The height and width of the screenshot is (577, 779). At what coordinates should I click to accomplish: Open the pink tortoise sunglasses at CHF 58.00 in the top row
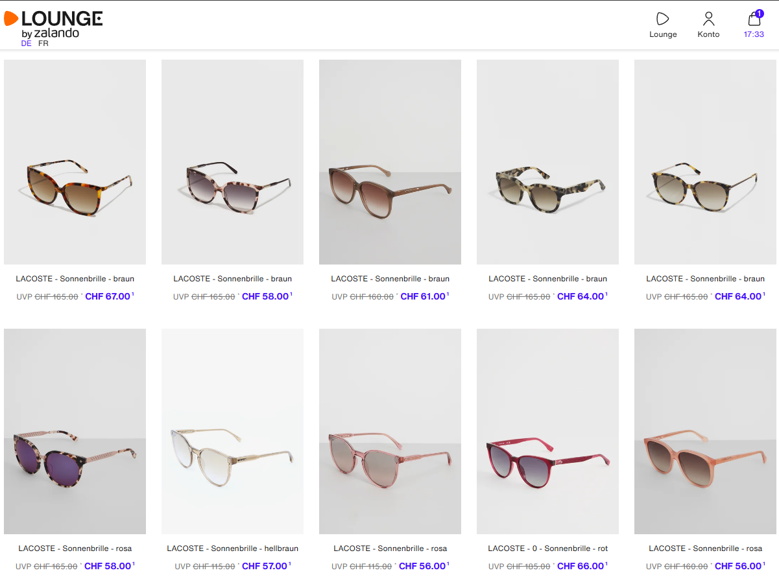click(x=232, y=162)
